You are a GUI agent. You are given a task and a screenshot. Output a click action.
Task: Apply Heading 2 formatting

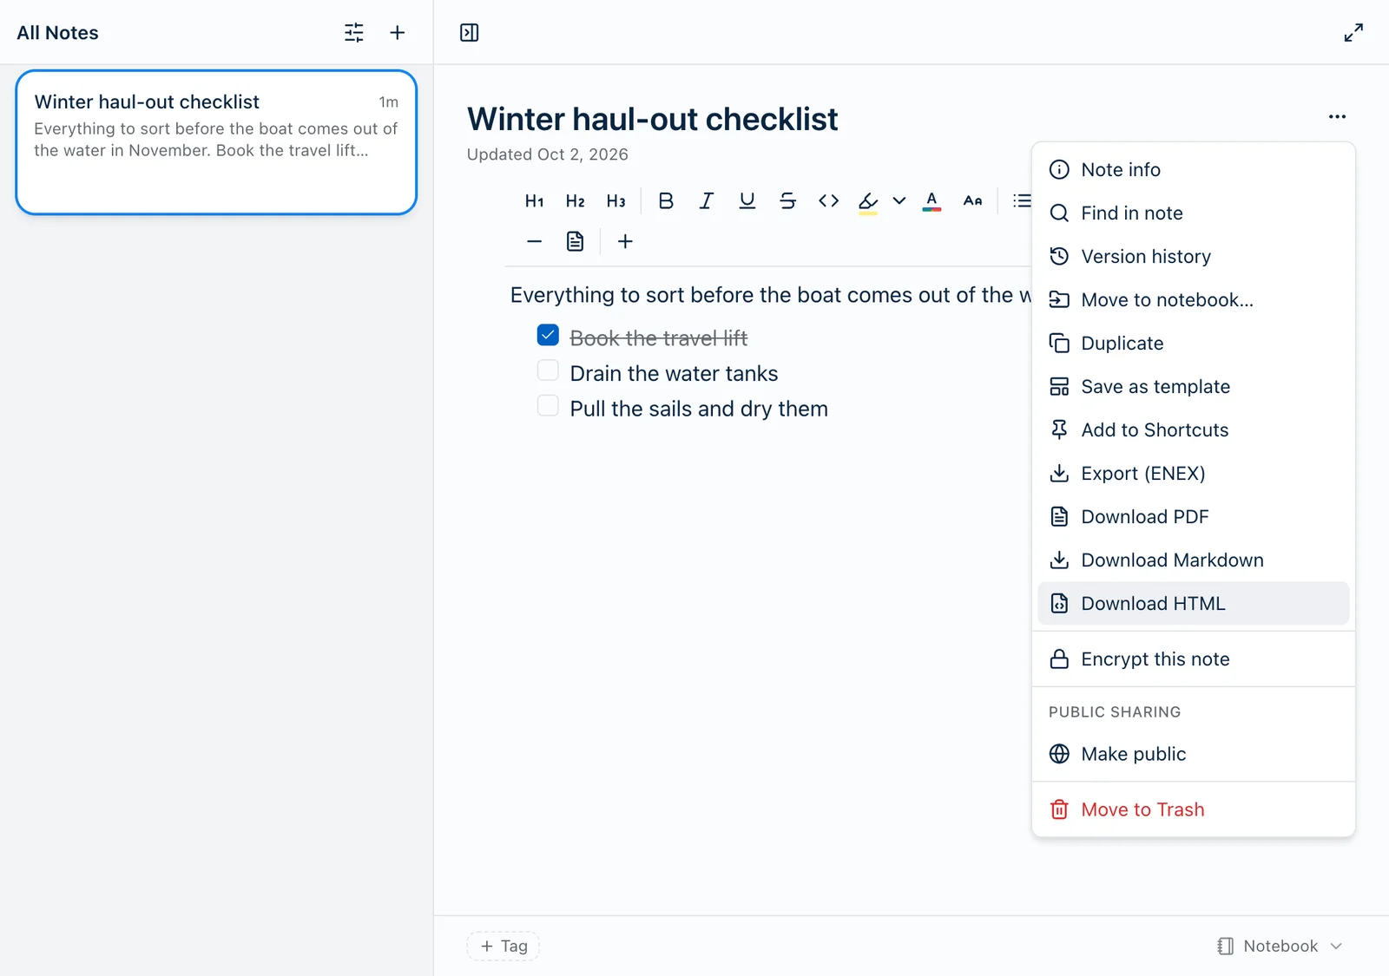(x=576, y=201)
